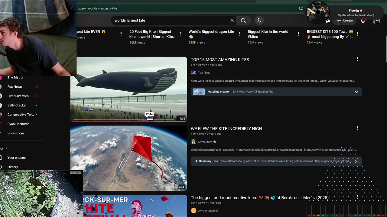Screen dimensions: 387x217
Task: Play the red kite over Earth thumbnail
Action: pyautogui.click(x=129, y=158)
